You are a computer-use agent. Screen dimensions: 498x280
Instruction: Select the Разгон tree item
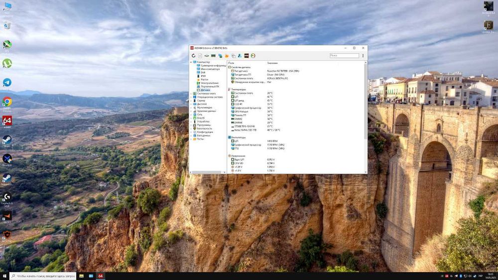(x=203, y=80)
